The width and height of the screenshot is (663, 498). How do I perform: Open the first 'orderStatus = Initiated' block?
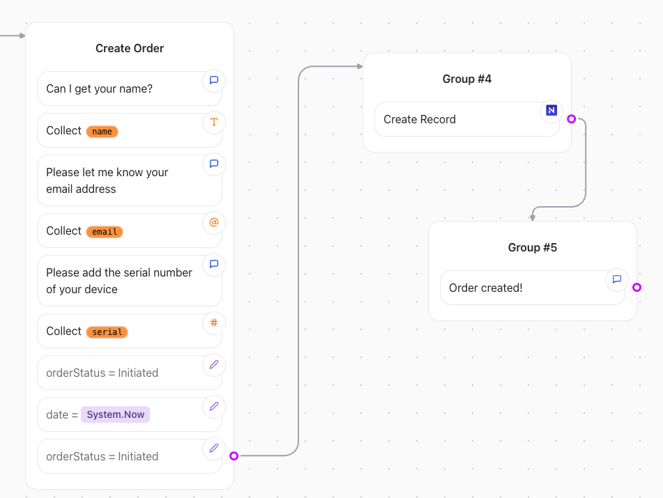(130, 373)
